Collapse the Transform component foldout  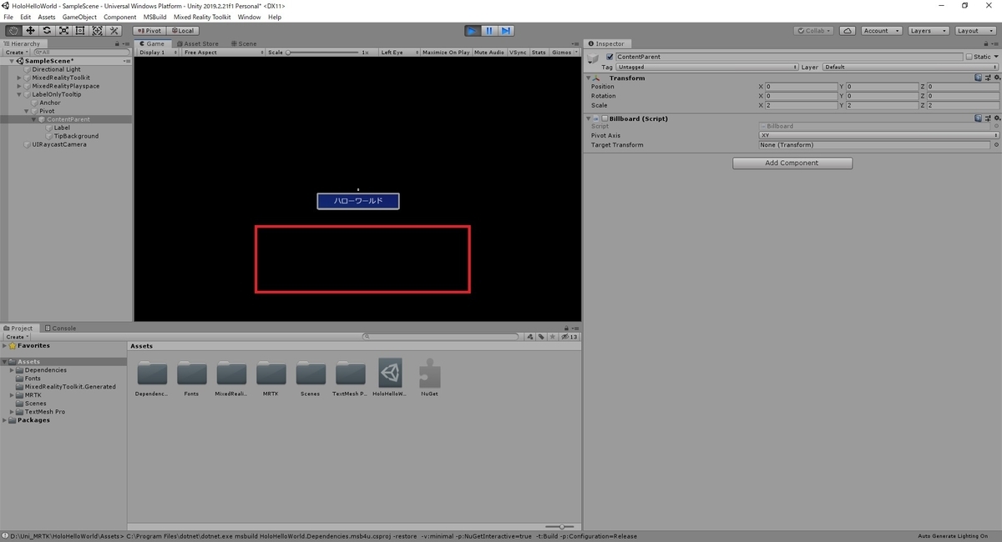tap(588, 78)
